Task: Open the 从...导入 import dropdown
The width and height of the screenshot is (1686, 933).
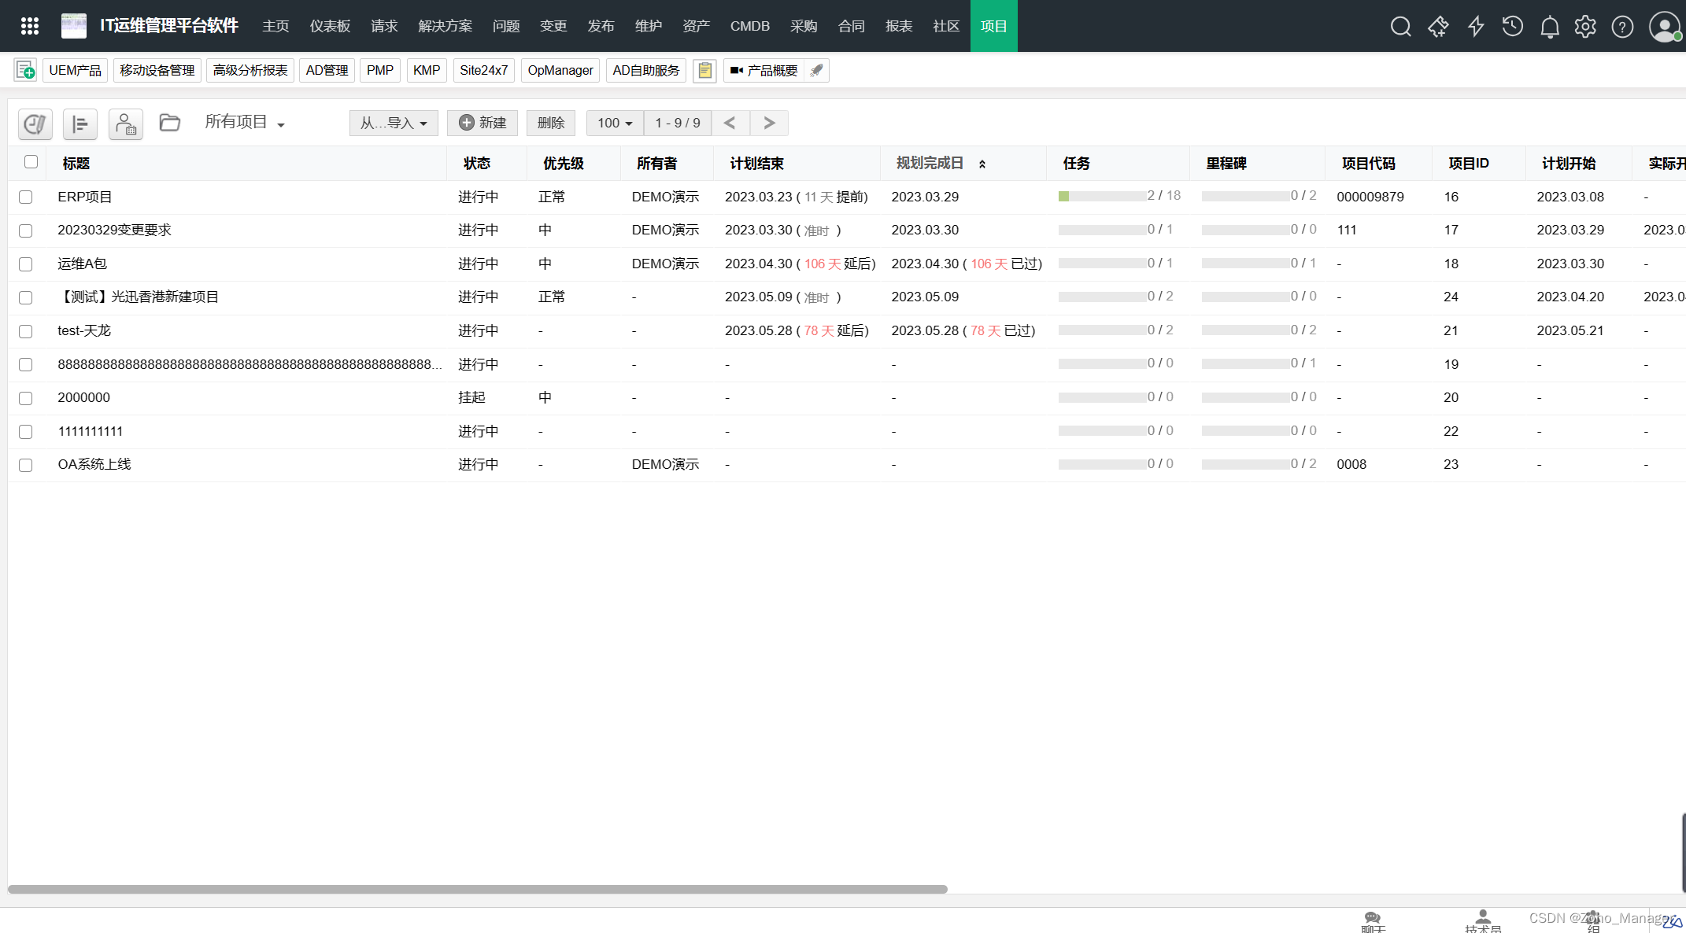Action: (x=394, y=123)
